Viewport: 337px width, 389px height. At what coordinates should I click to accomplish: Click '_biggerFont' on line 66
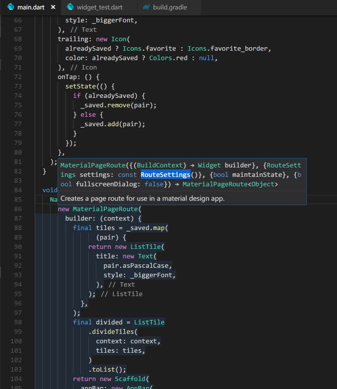[x=113, y=20]
